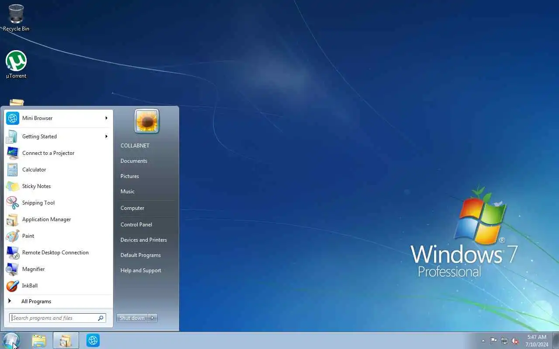
Task: Open Control Panel
Action: click(136, 225)
